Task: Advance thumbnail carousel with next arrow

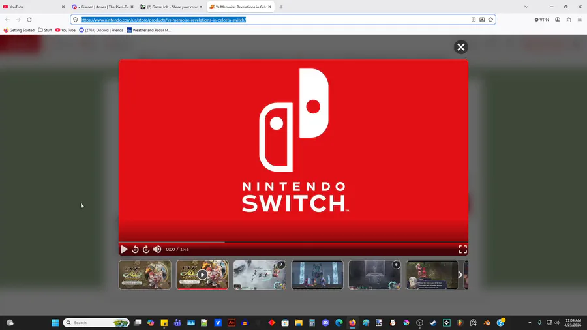Action: pos(460,275)
